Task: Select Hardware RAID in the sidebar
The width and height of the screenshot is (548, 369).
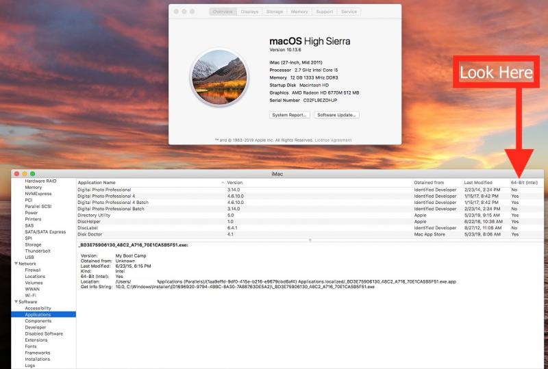Action: point(40,181)
